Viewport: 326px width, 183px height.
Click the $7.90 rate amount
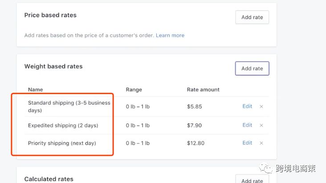[194, 125]
